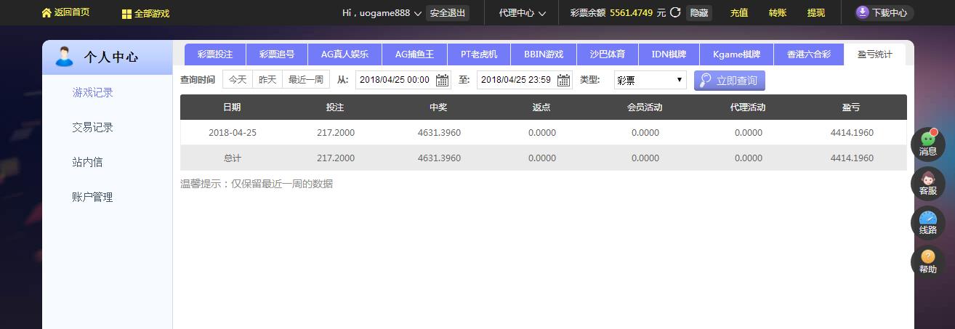Switch to 香港六合彩 tab
This screenshot has height=329, width=955.
(808, 54)
